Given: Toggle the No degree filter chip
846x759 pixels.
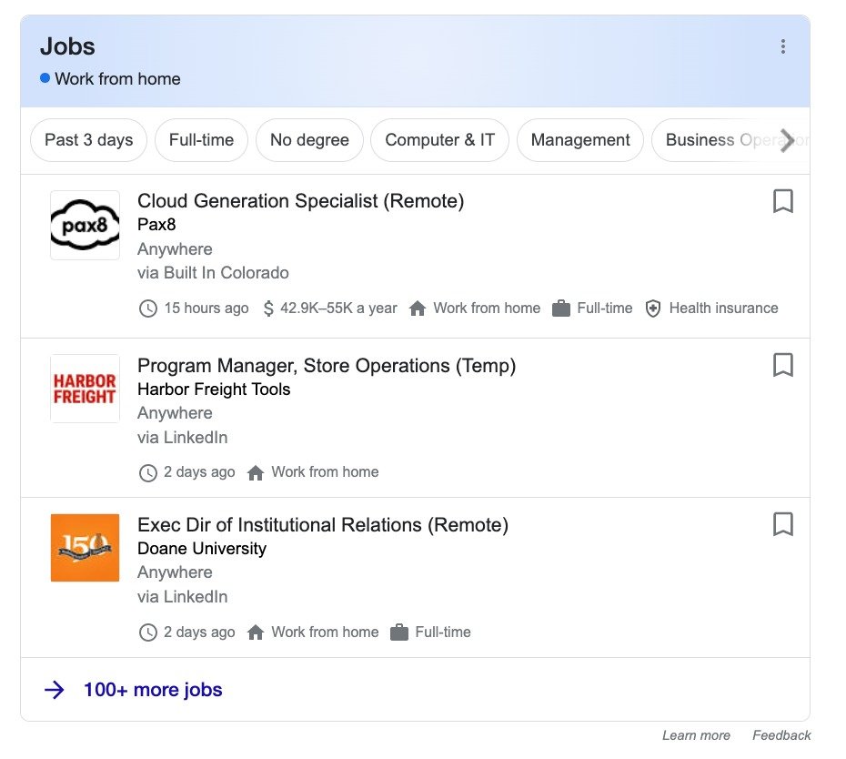Looking at the screenshot, I should [308, 140].
